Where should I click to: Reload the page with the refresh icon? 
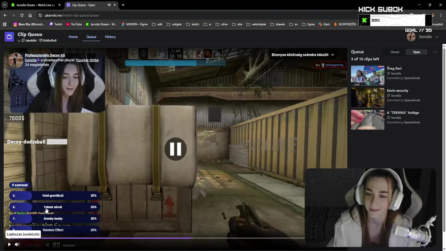click(22, 15)
